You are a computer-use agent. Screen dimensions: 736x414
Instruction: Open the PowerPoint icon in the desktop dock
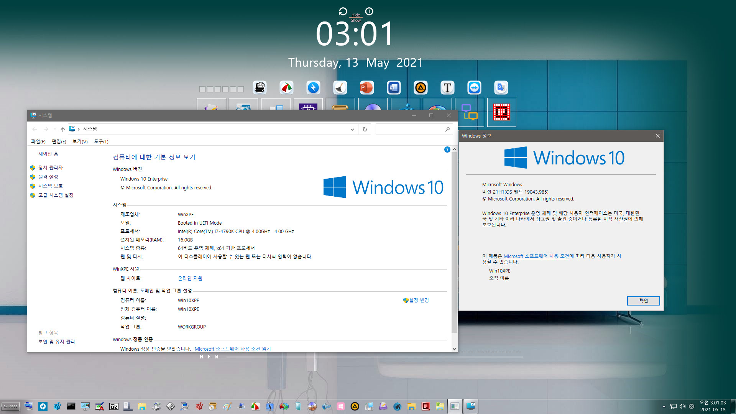(x=367, y=88)
